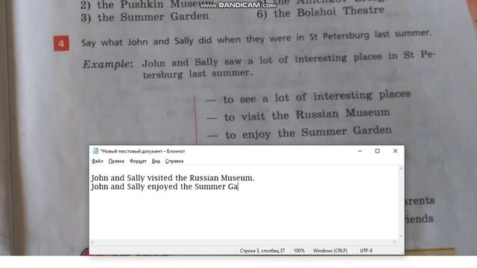
Task: Click the vertical scrollbar down arrow
Action: (x=401, y=236)
